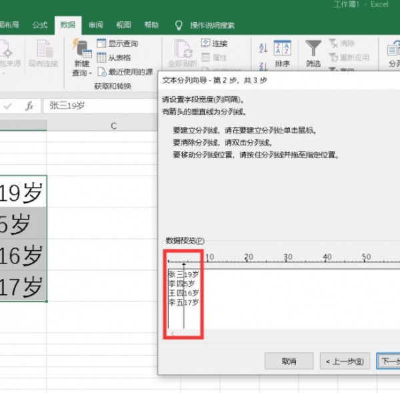Viewport: 400px width, 393px height.
Task: Click preview row 李五17岁
Action: pos(184,303)
